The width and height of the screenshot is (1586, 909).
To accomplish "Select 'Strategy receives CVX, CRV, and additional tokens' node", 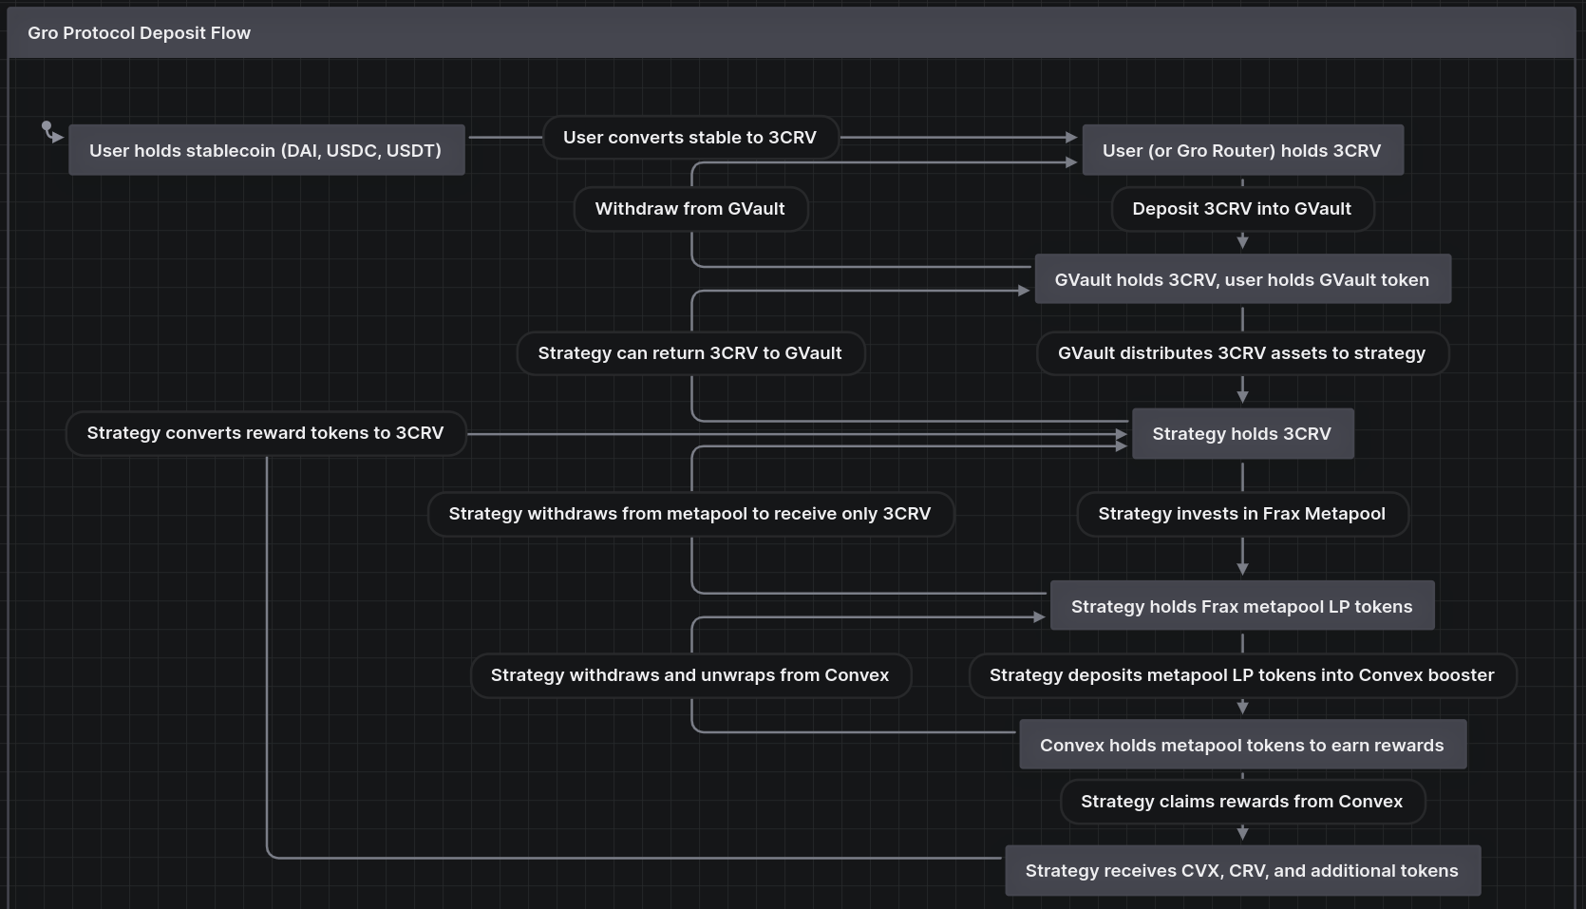I will coord(1242,870).
